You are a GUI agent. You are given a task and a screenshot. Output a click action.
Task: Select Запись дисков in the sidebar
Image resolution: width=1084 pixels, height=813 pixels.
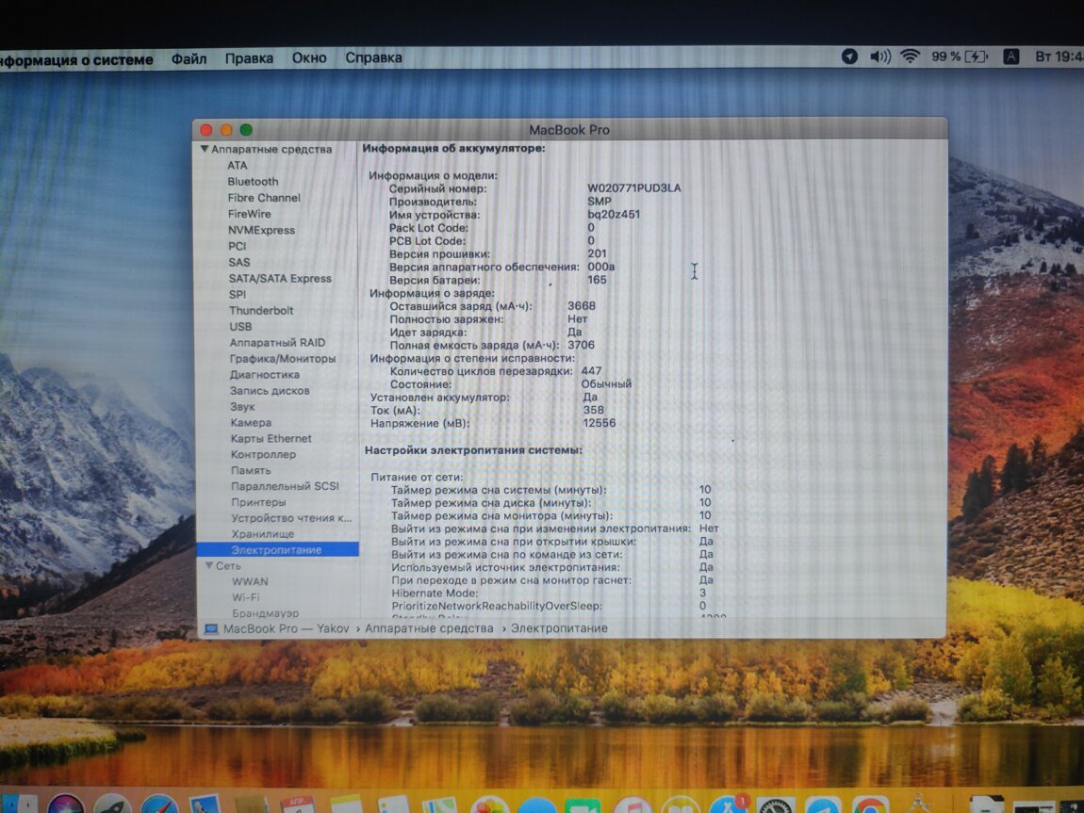pyautogui.click(x=270, y=390)
